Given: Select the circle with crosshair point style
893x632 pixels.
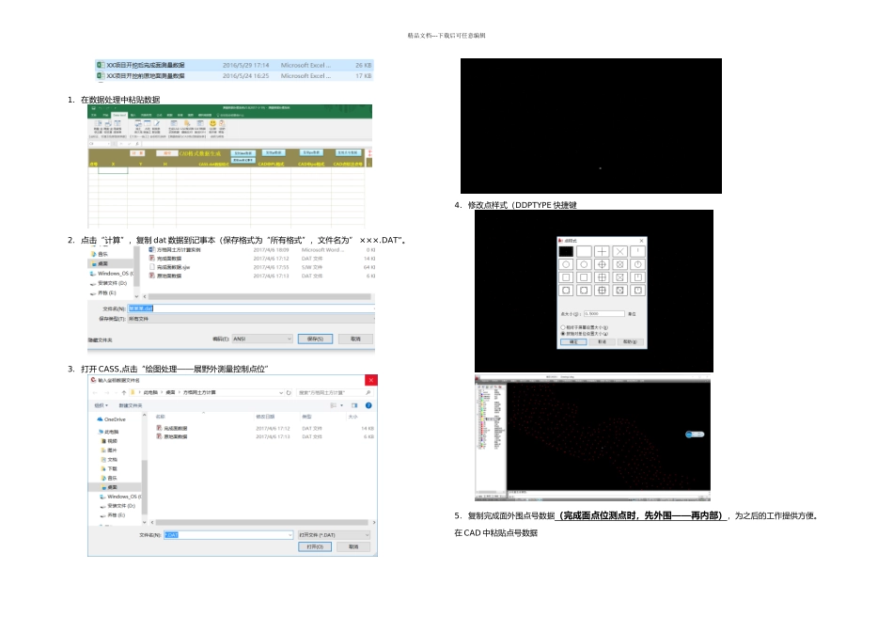Looking at the screenshot, I should tap(602, 264).
